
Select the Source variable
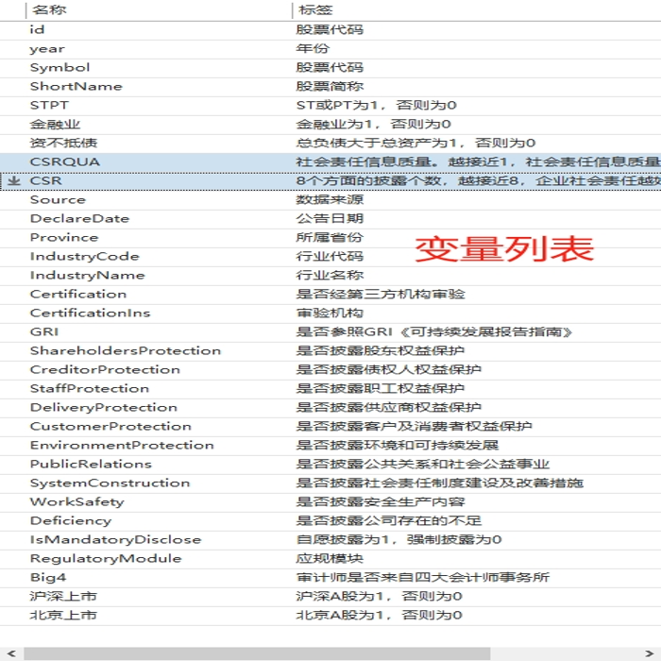coord(58,200)
